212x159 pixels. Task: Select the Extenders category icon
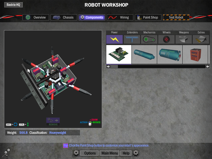[132, 39]
